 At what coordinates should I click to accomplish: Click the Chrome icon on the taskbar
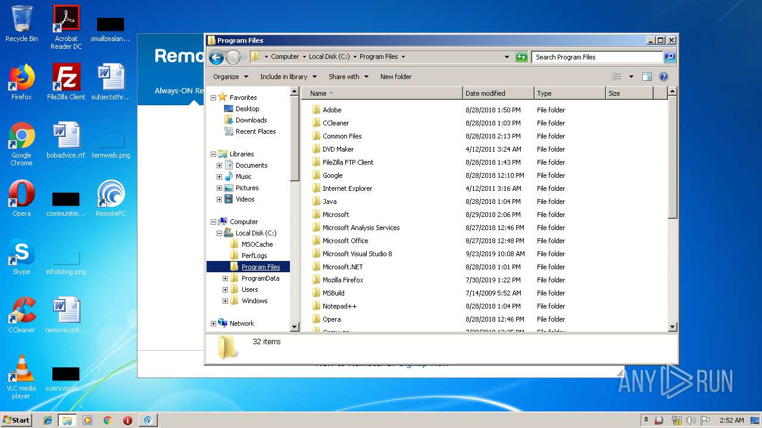(x=107, y=420)
